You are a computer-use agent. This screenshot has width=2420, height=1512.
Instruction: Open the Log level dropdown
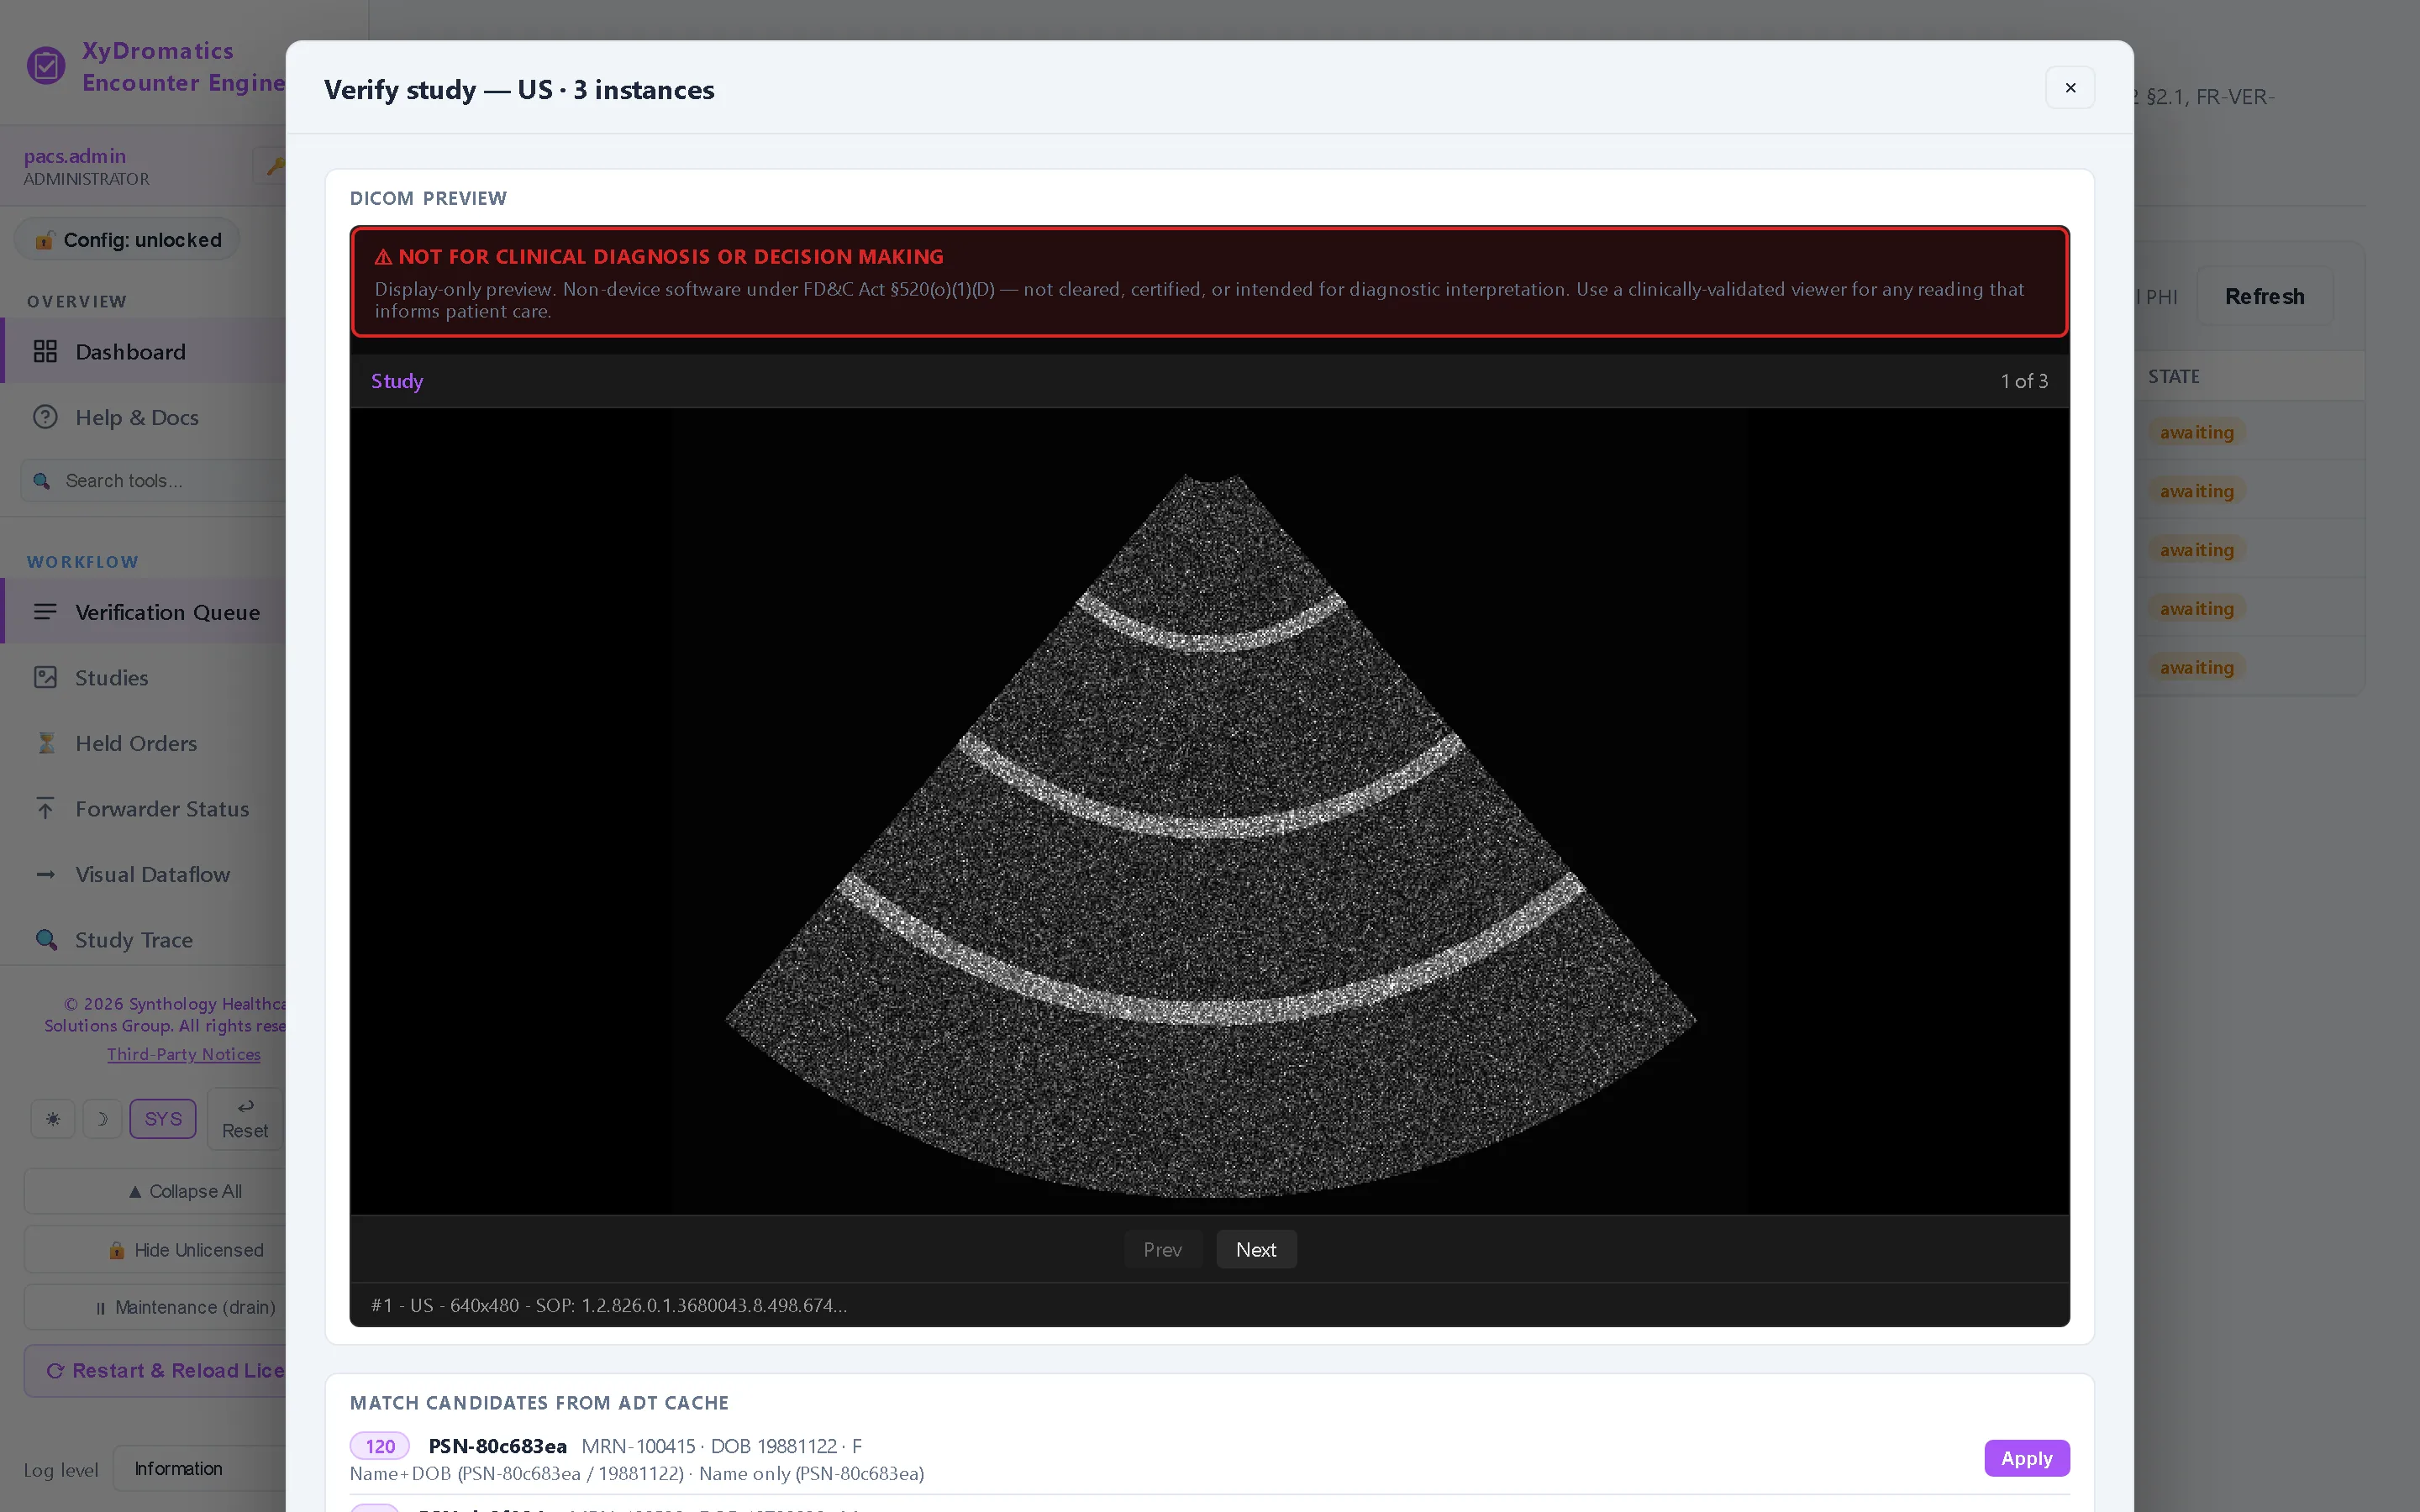point(200,1468)
